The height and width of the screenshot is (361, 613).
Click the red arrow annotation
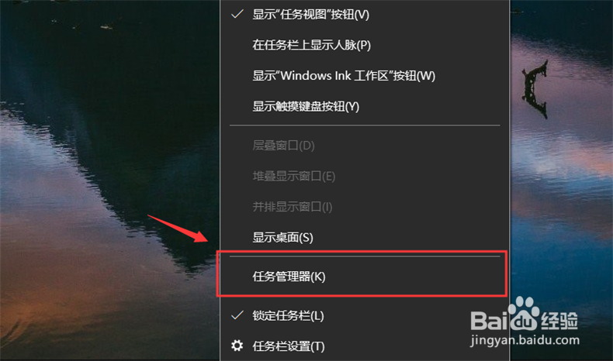click(178, 229)
